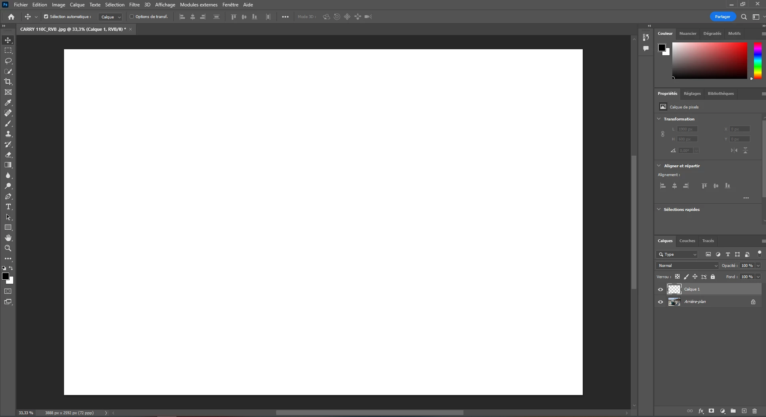
Task: Enable Options de transf. checkbox
Action: (x=132, y=17)
